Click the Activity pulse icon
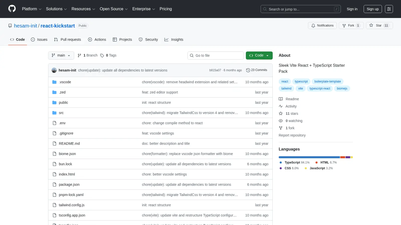This screenshot has width=401, height=225. [x=281, y=106]
